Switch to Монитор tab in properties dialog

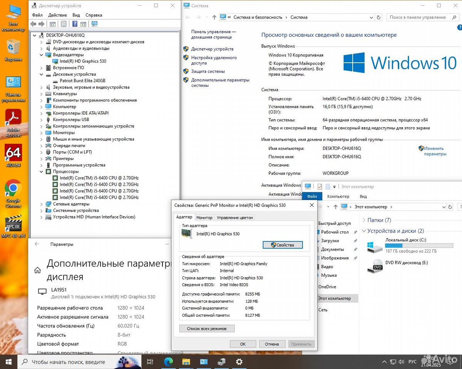pos(204,218)
